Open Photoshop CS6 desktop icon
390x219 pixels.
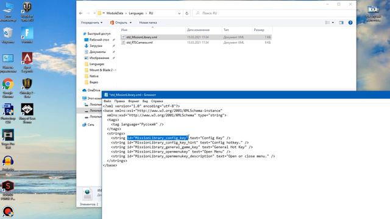(8, 114)
